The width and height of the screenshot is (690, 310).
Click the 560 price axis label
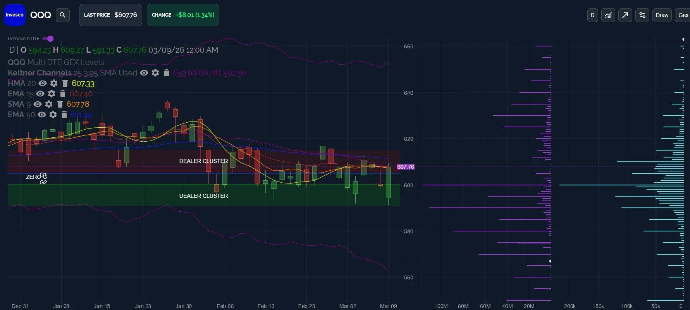coord(408,277)
